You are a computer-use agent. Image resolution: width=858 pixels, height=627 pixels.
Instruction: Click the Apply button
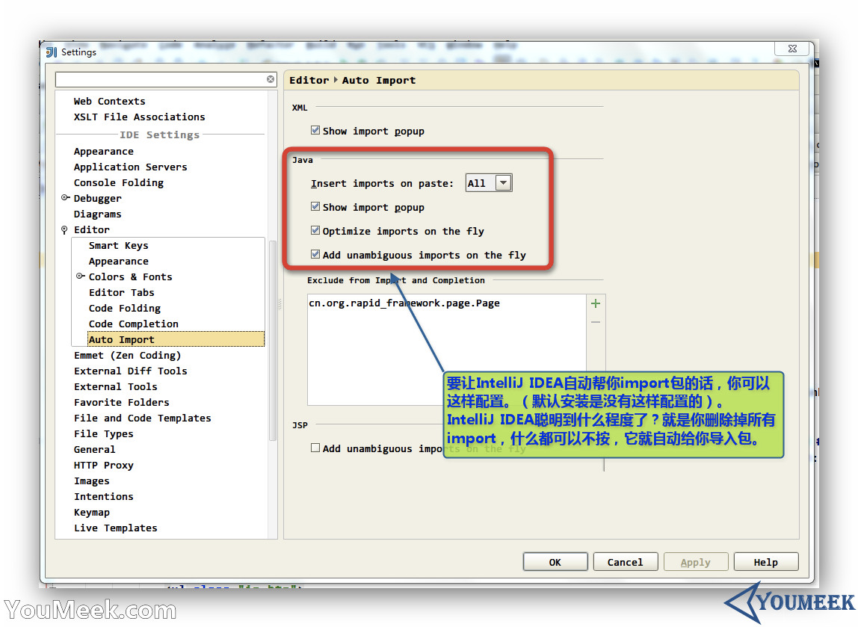[696, 562]
